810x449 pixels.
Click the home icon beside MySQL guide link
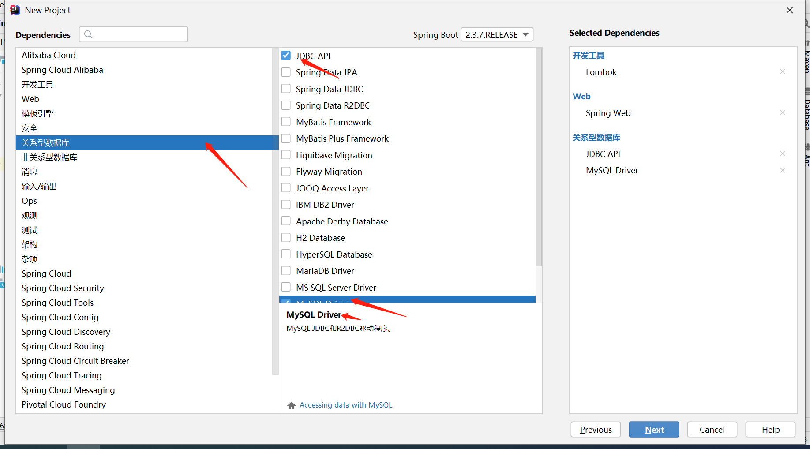(291, 405)
